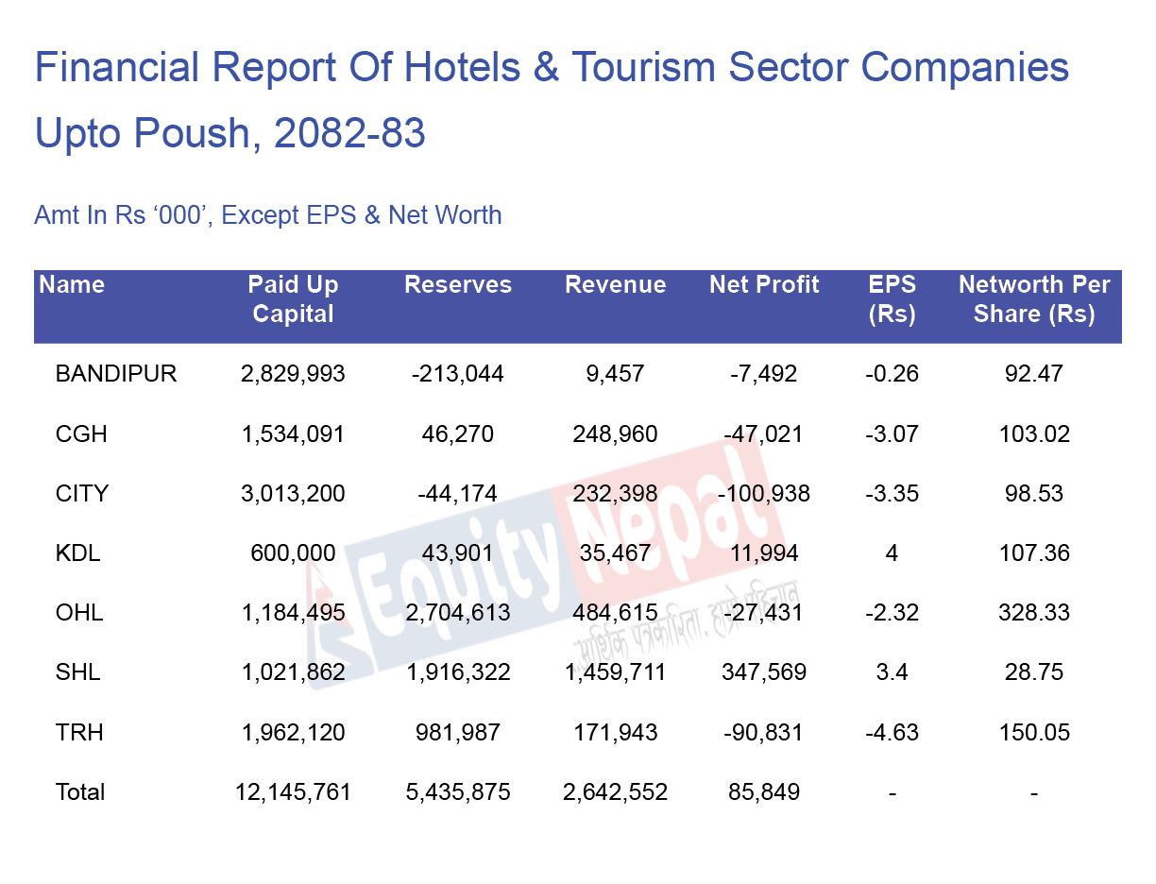This screenshot has height=884, width=1156.
Task: Select the Net Profit column header
Action: (x=764, y=285)
